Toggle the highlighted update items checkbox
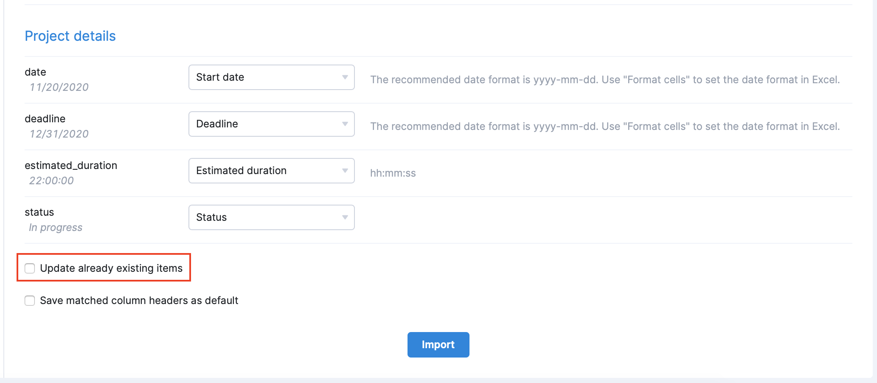Image resolution: width=877 pixels, height=383 pixels. pos(30,268)
